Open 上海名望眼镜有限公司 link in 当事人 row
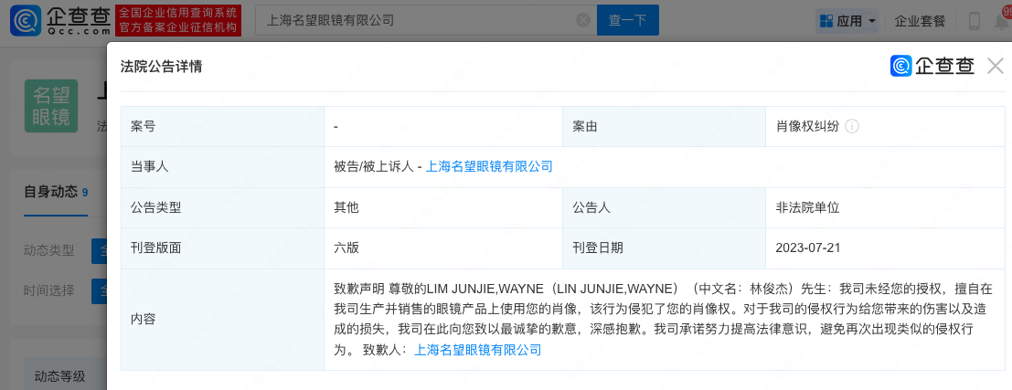1012x390 pixels. tap(489, 167)
